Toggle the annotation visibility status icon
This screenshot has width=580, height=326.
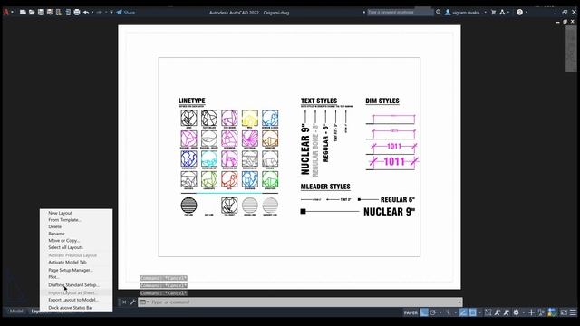click(x=498, y=312)
